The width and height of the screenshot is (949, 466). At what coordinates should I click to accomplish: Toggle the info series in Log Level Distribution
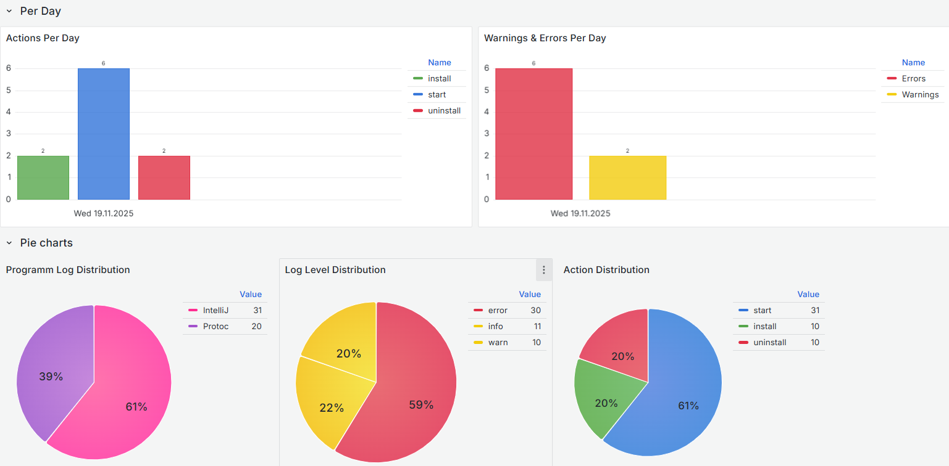click(x=495, y=326)
